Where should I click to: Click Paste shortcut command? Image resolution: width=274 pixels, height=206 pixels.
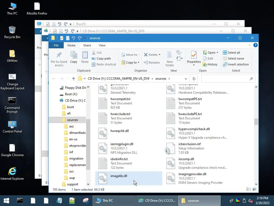[x=104, y=64]
